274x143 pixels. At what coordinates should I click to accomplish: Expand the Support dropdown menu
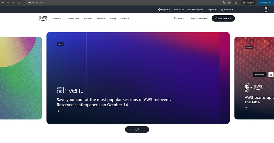tap(212, 10)
